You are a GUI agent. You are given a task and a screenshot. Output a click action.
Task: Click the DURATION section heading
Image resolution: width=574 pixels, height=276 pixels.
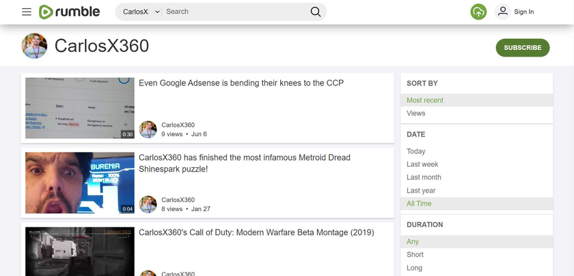click(x=424, y=225)
